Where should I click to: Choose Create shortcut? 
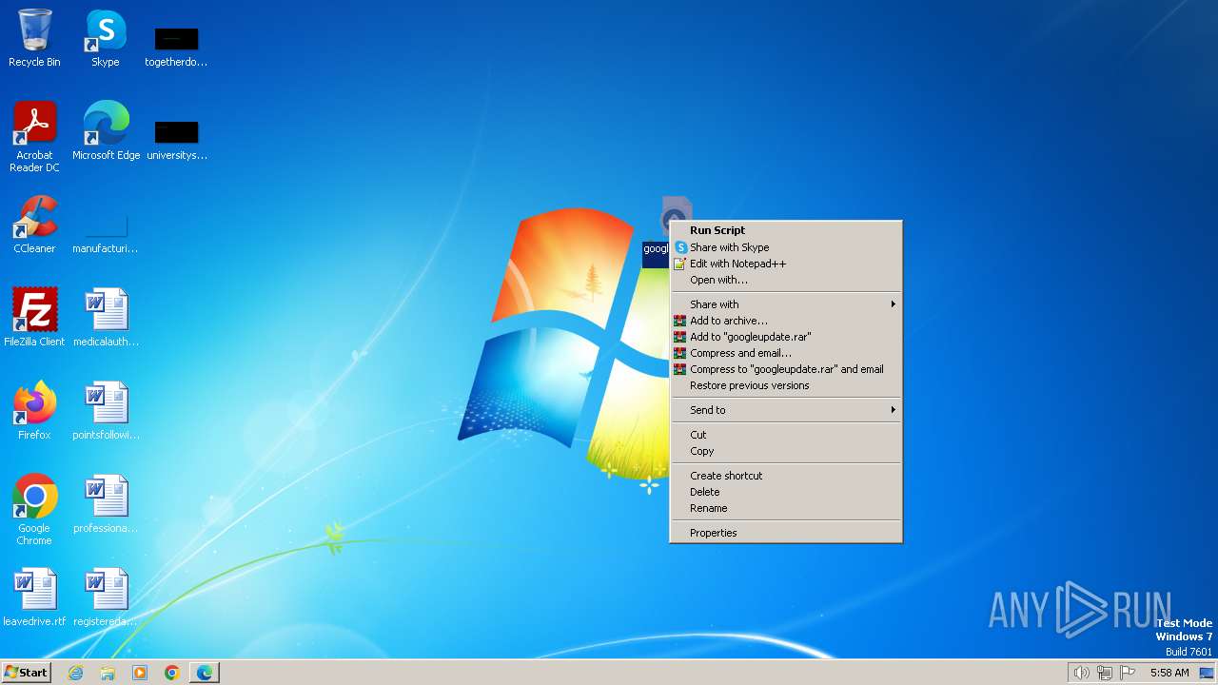click(786, 476)
